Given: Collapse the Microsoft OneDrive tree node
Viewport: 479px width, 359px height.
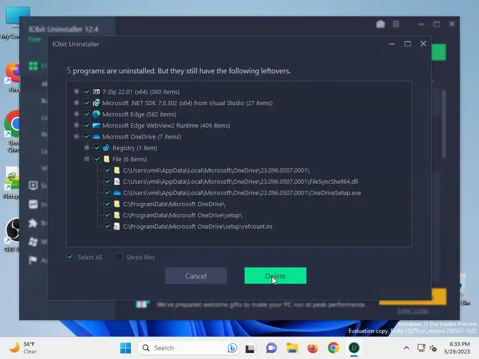Looking at the screenshot, I should point(76,137).
